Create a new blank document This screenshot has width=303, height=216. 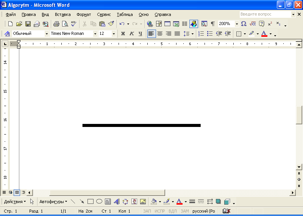[x=10, y=24]
